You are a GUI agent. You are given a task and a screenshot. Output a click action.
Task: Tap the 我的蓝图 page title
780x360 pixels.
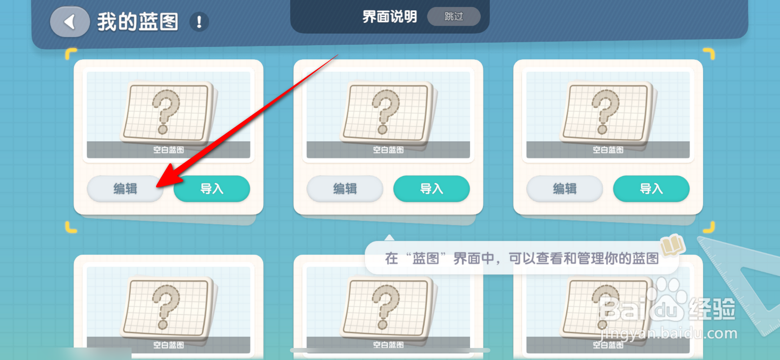pos(138,22)
